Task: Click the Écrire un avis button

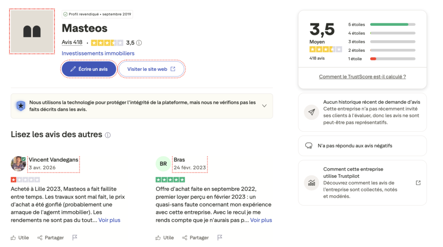Action: [89, 69]
